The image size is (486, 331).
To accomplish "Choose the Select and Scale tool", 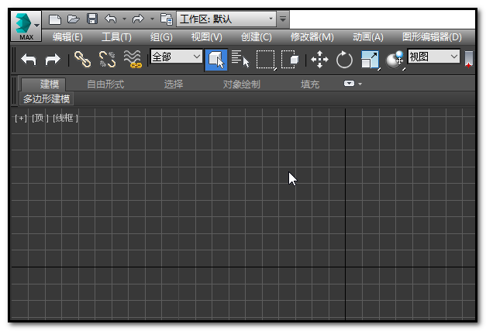I will pyautogui.click(x=370, y=60).
